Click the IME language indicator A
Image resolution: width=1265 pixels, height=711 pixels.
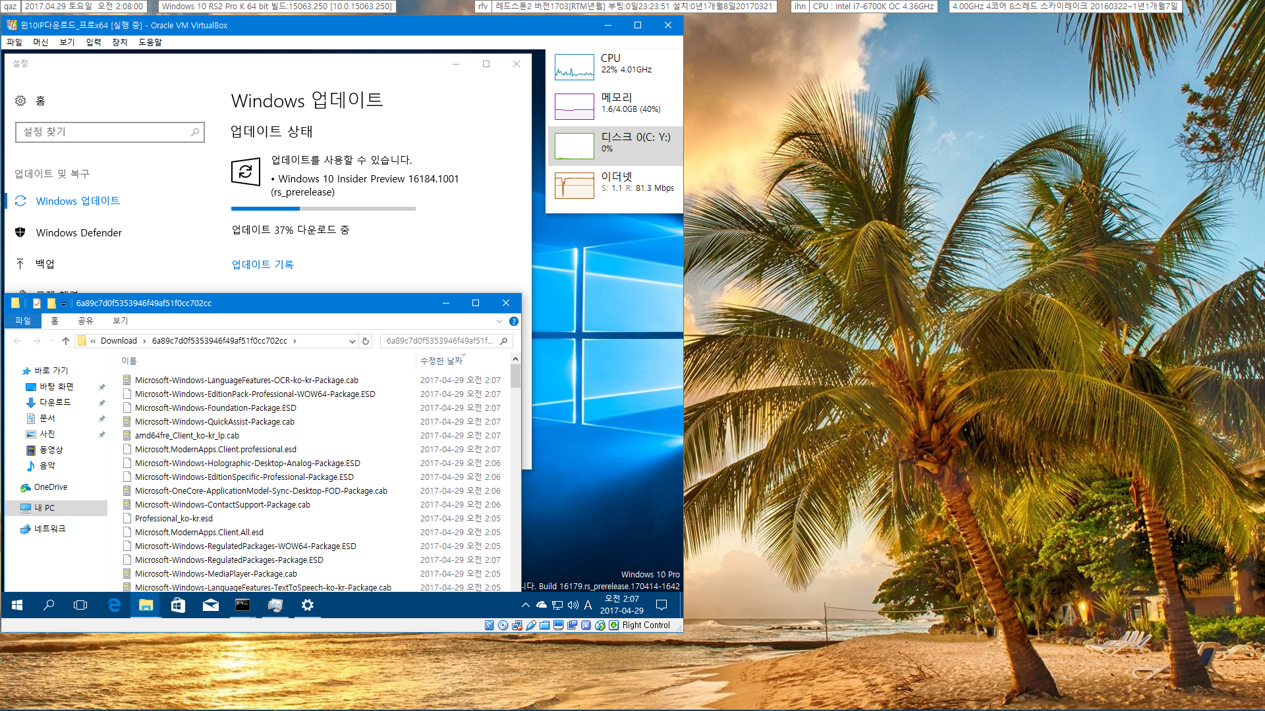pyautogui.click(x=588, y=605)
